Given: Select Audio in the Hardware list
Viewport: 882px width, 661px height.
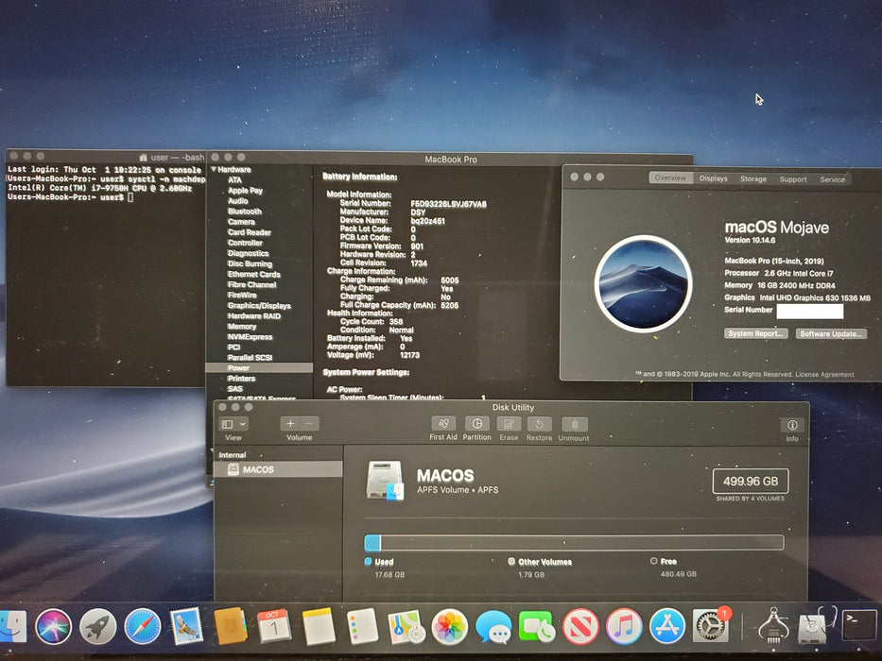Looking at the screenshot, I should tap(237, 200).
